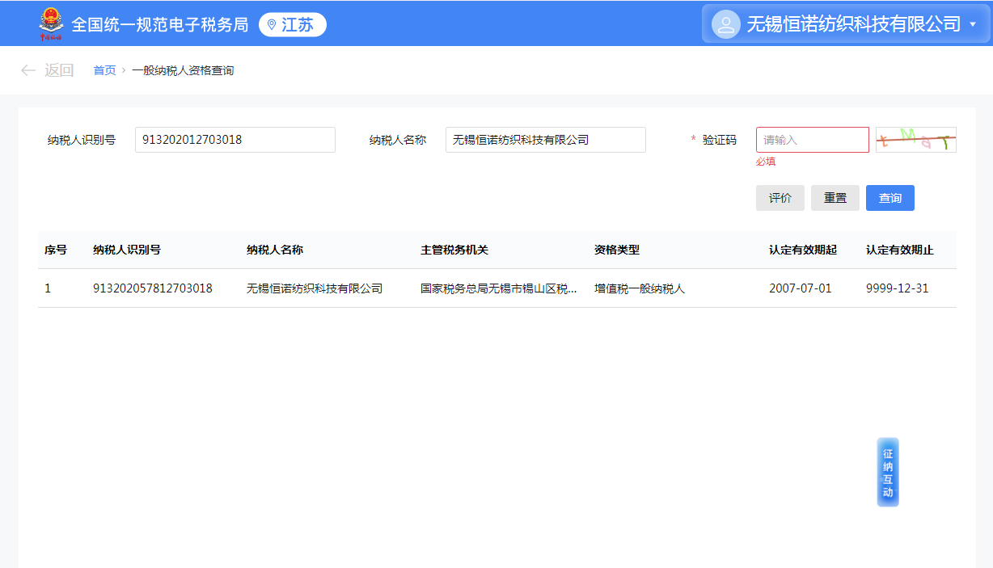Click the tax bureau emblem logo

click(51, 24)
